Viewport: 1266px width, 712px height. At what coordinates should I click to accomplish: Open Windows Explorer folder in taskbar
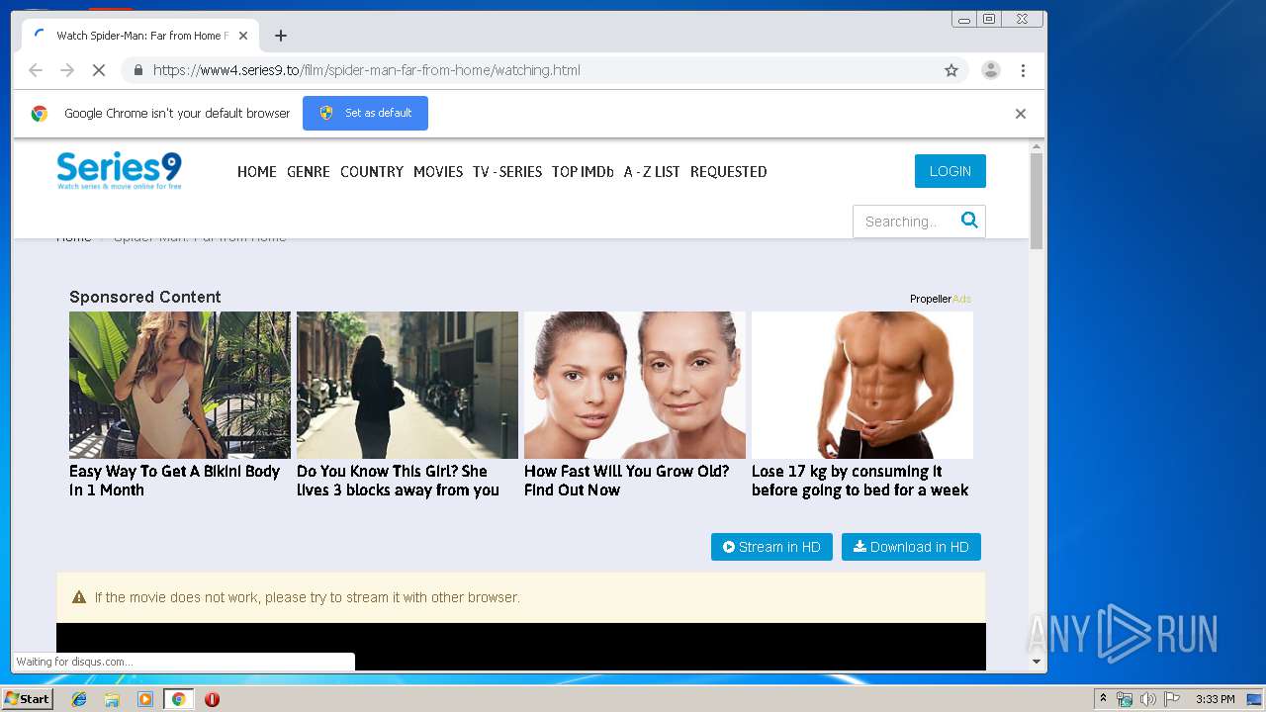click(x=112, y=699)
